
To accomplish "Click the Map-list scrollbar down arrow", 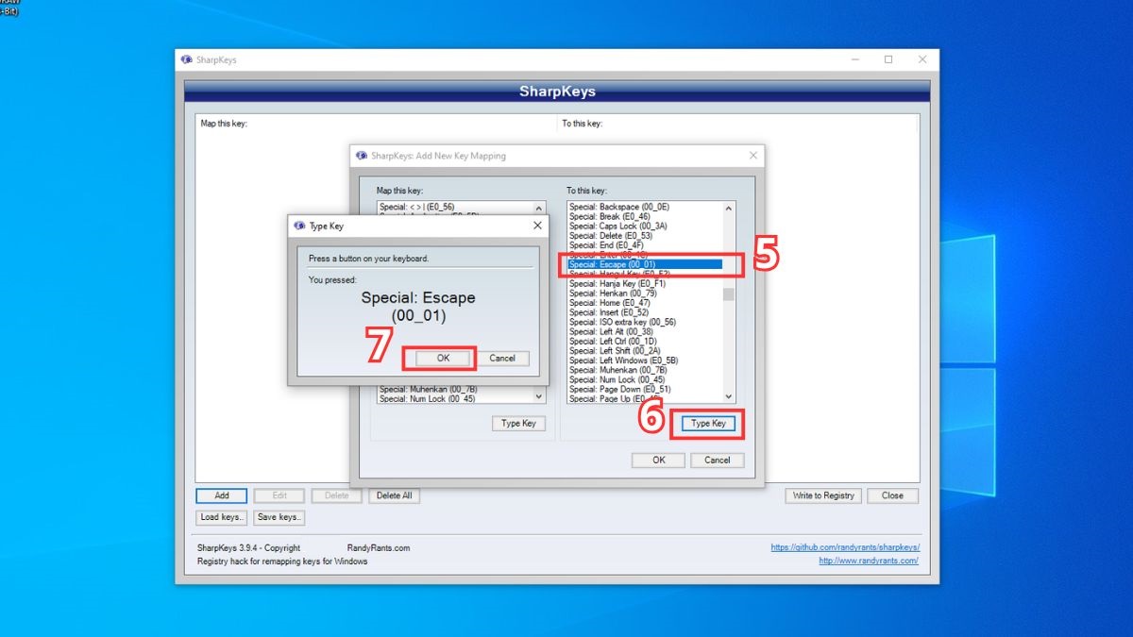I will (539, 397).
